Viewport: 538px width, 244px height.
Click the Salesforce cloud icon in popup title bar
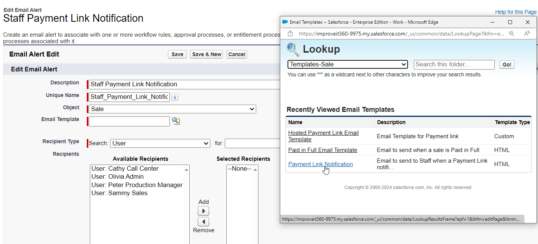click(285, 22)
